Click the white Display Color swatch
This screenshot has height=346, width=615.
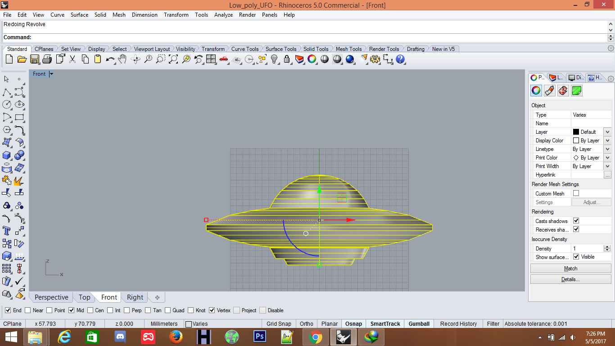click(576, 141)
